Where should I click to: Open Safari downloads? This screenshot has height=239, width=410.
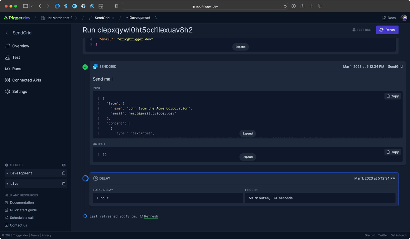[x=294, y=6]
